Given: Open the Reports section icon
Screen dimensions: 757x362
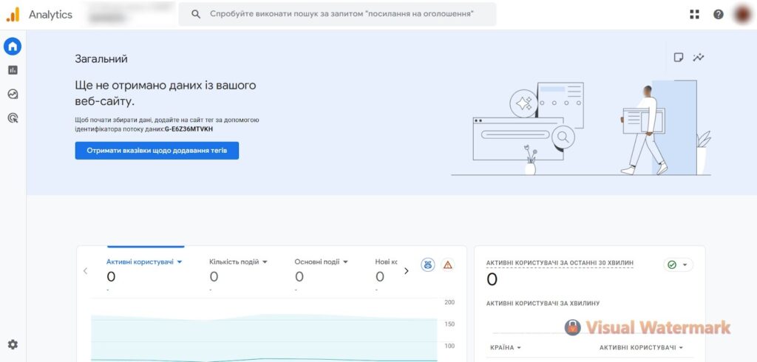Looking at the screenshot, I should [13, 70].
